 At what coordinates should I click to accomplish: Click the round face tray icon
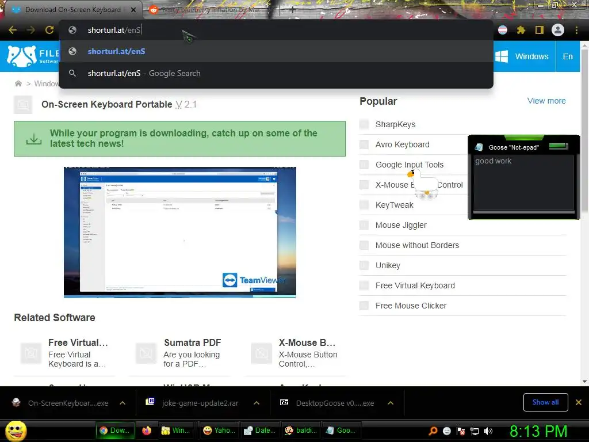tap(447, 430)
